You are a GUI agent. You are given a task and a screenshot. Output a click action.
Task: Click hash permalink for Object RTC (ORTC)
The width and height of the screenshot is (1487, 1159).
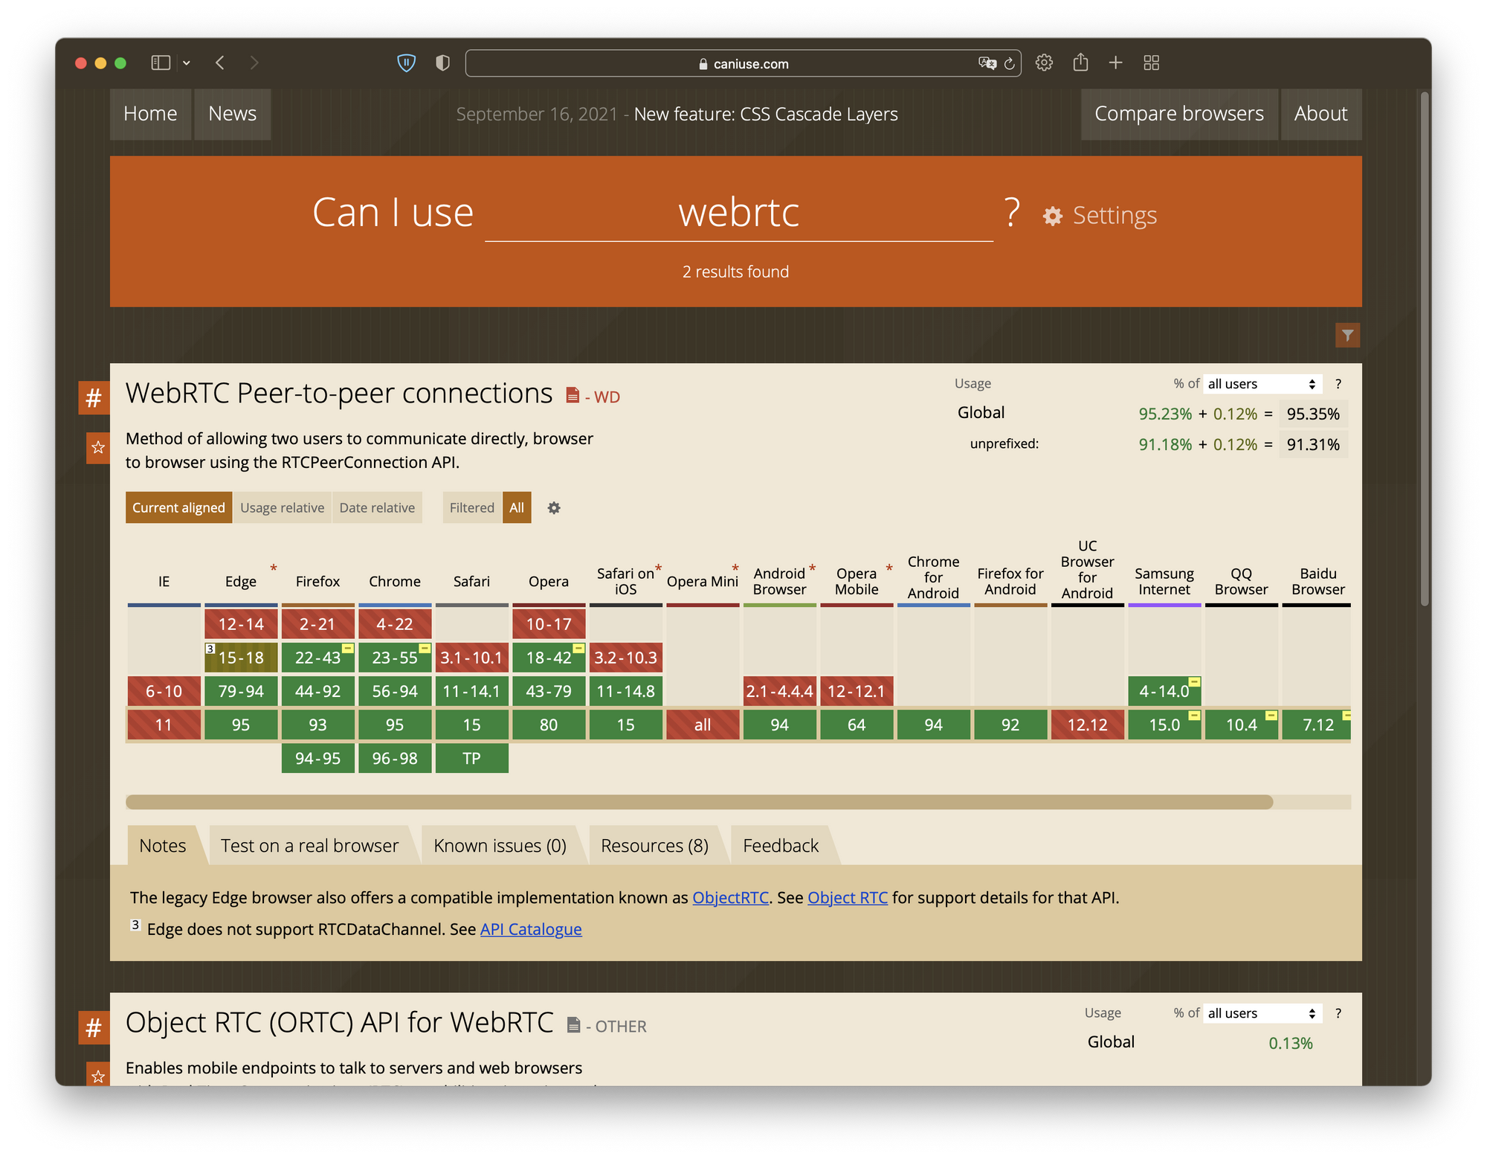pyautogui.click(x=94, y=1027)
